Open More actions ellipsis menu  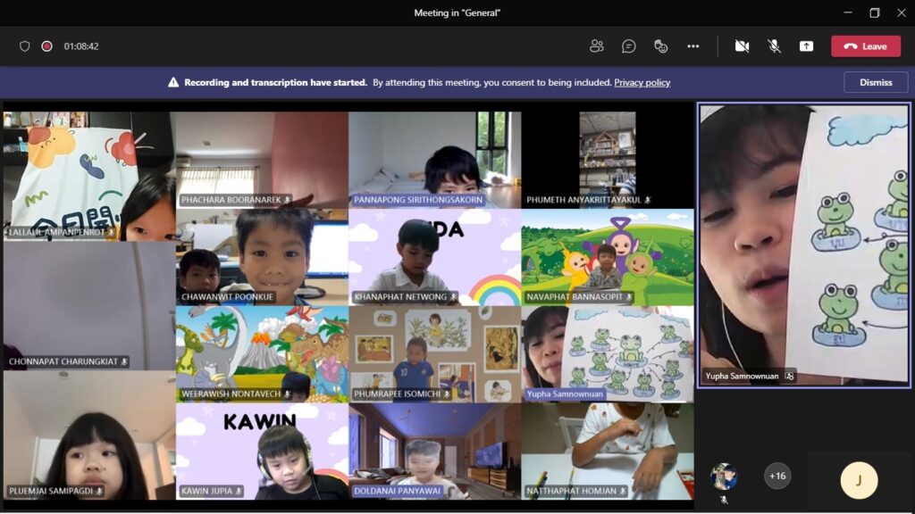tap(693, 46)
